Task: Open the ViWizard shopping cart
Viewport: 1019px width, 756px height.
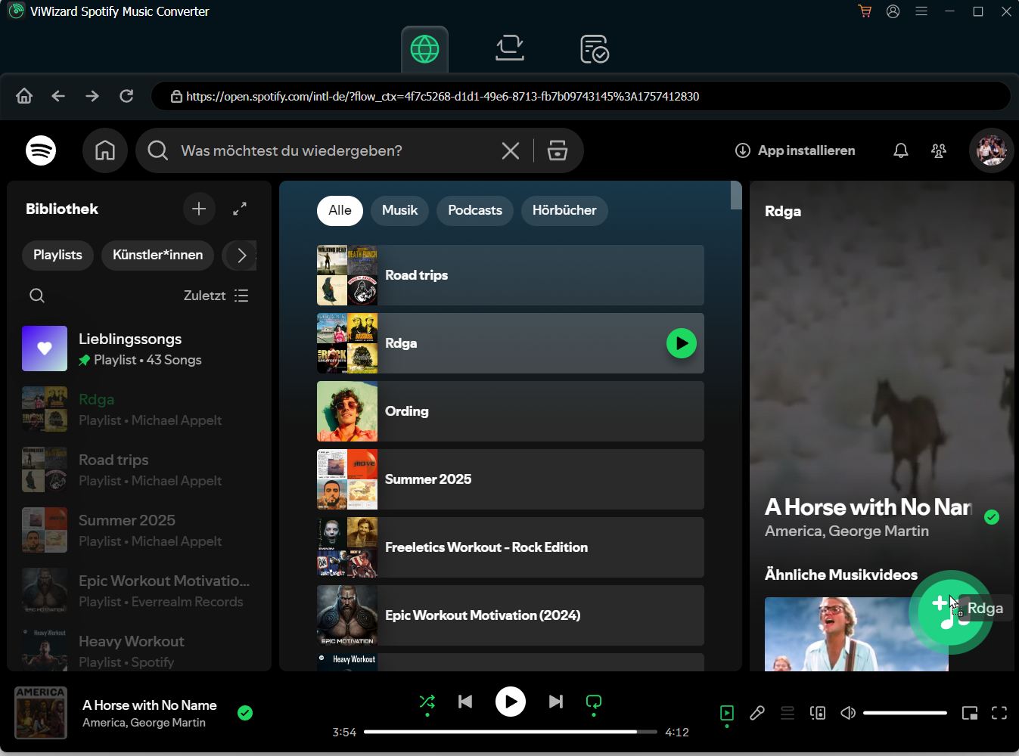Action: click(865, 11)
